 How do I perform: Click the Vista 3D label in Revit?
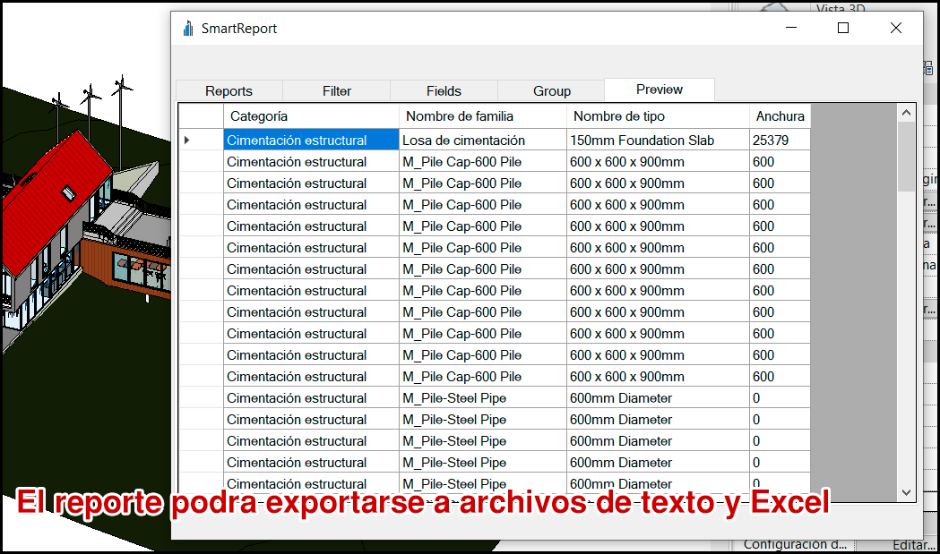point(840,8)
